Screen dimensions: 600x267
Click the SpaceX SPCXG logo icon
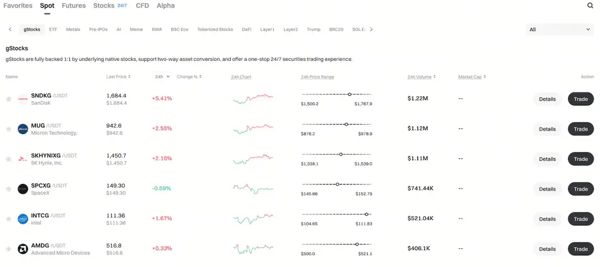[23, 189]
